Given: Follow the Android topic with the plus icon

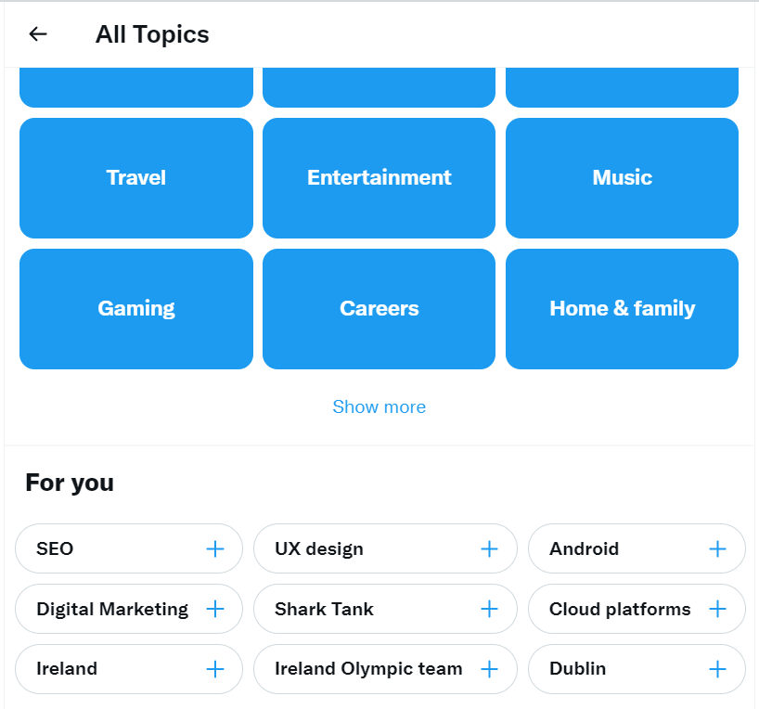Looking at the screenshot, I should coord(716,548).
